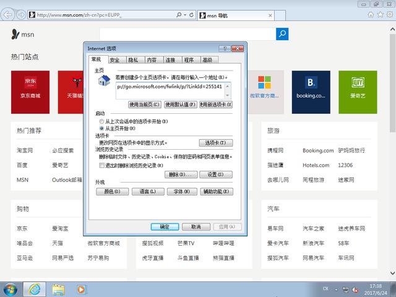Click page scrollbar up arrow
The height and width of the screenshot is (297, 396).
[x=392, y=30]
